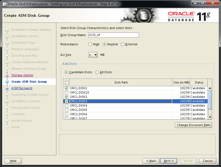Uncheck ORCL:DISK3 checkbox

pyautogui.click(x=66, y=101)
